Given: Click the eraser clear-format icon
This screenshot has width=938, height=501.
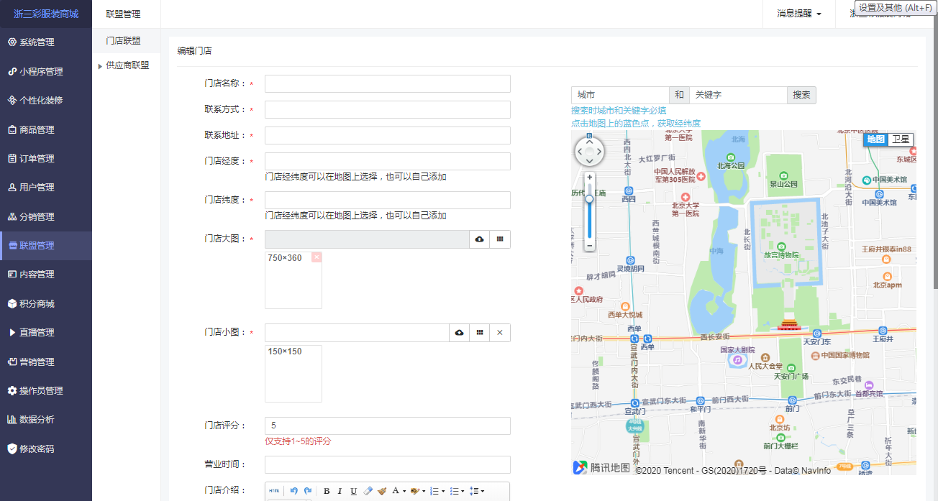Looking at the screenshot, I should click(x=368, y=491).
